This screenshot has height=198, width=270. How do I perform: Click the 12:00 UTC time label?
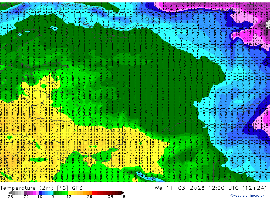click(224, 188)
